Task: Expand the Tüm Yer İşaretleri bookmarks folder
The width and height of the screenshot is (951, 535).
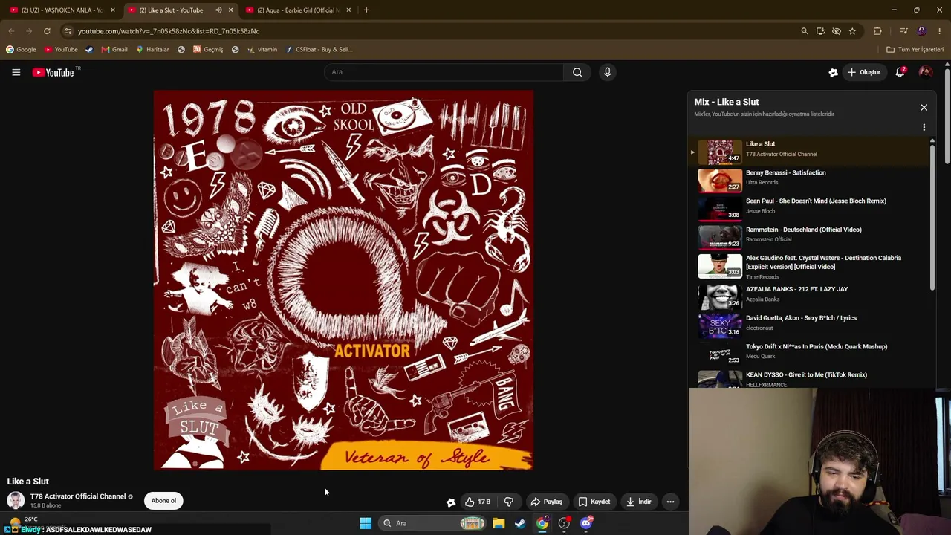Action: click(x=915, y=50)
